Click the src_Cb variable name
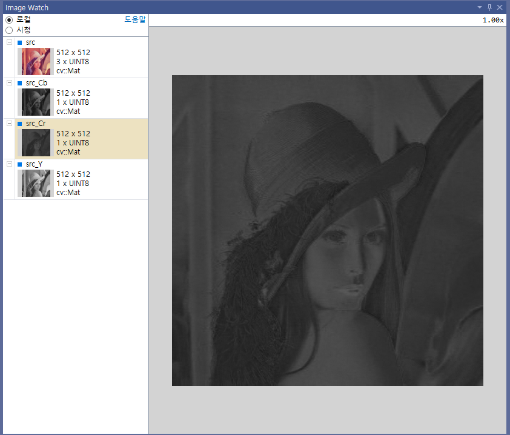Viewport: 510px width, 435px height. [x=36, y=83]
